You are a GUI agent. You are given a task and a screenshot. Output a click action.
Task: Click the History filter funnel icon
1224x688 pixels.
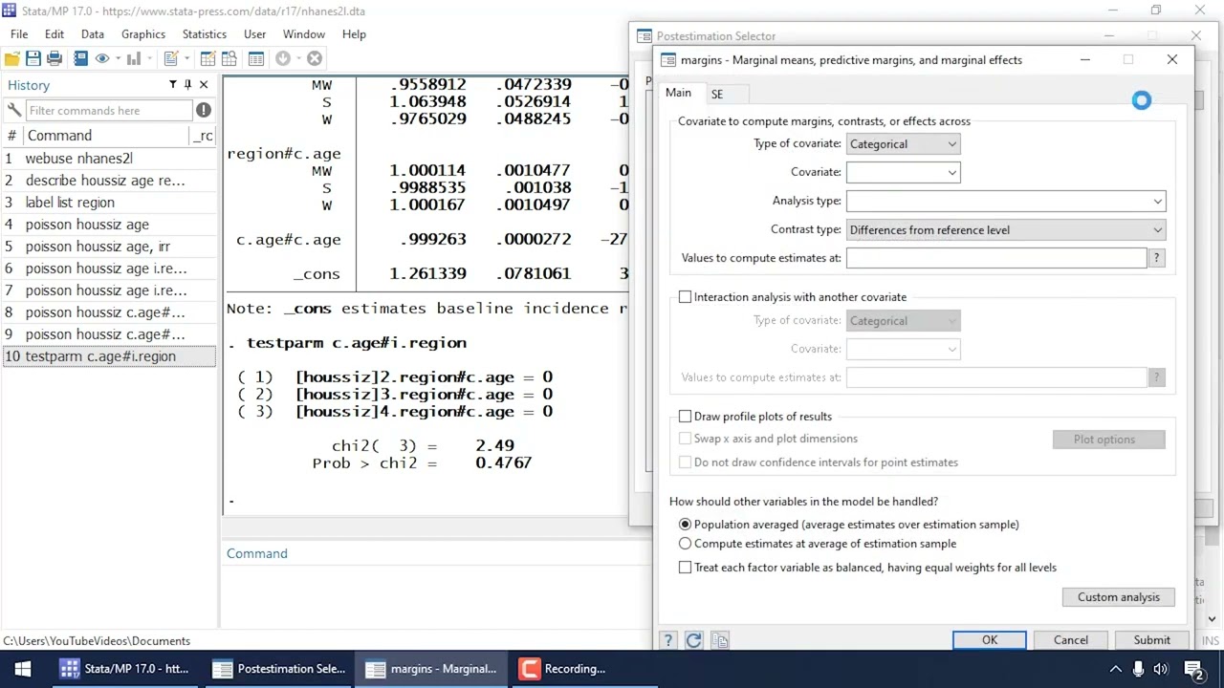pos(172,85)
